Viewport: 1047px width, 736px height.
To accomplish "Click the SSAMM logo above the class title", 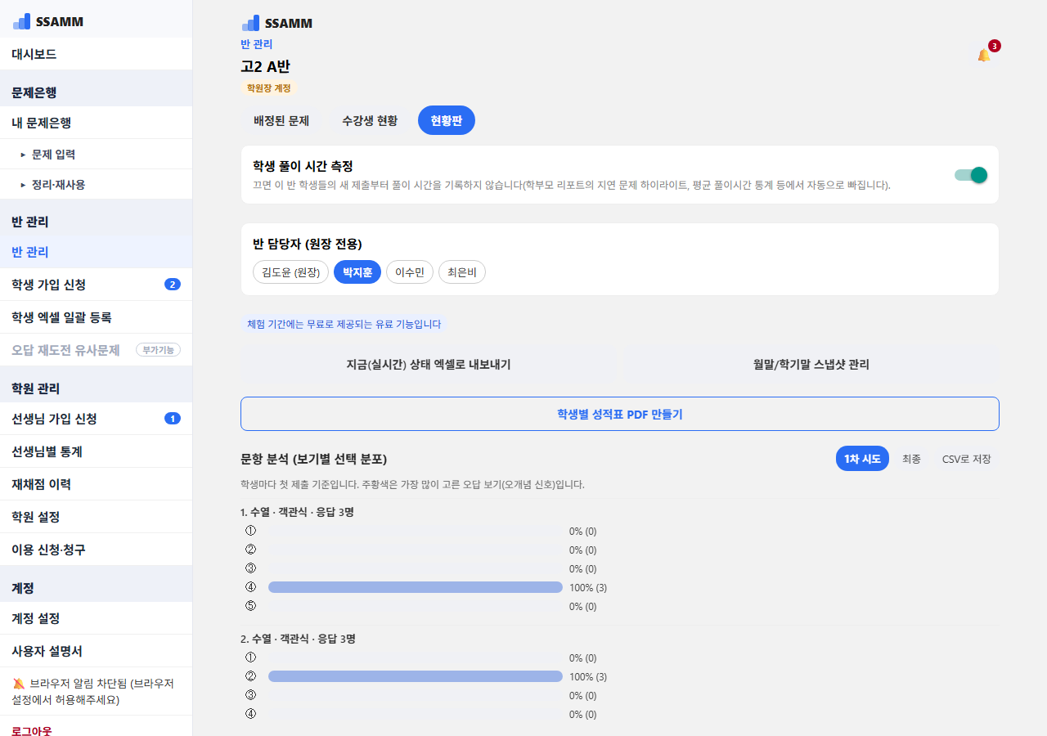I will coord(277,23).
